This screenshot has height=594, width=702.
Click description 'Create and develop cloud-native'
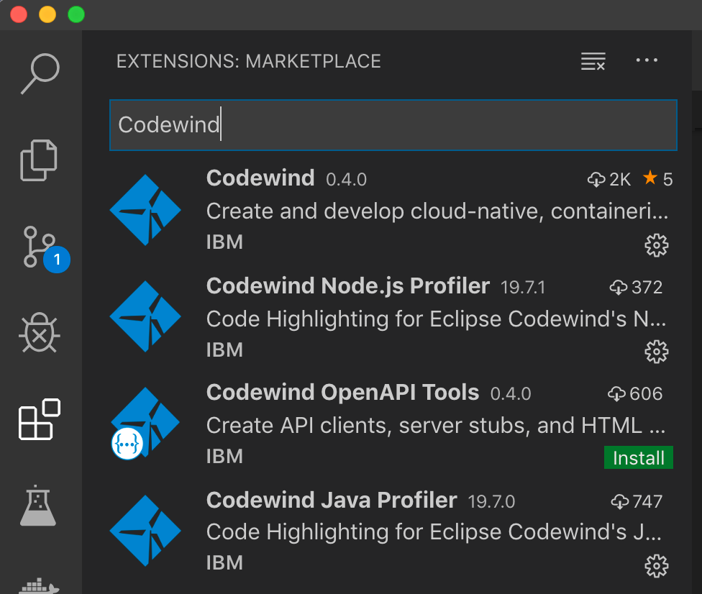point(437,211)
